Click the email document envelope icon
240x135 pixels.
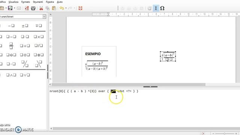click(19, 8)
